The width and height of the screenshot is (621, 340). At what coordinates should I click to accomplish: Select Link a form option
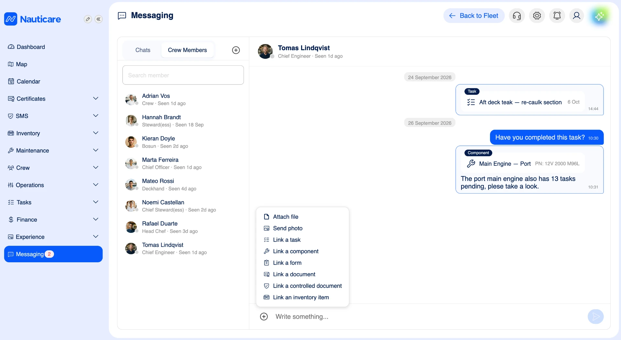click(x=302, y=263)
